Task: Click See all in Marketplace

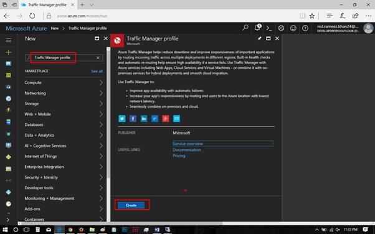Action: (97, 71)
